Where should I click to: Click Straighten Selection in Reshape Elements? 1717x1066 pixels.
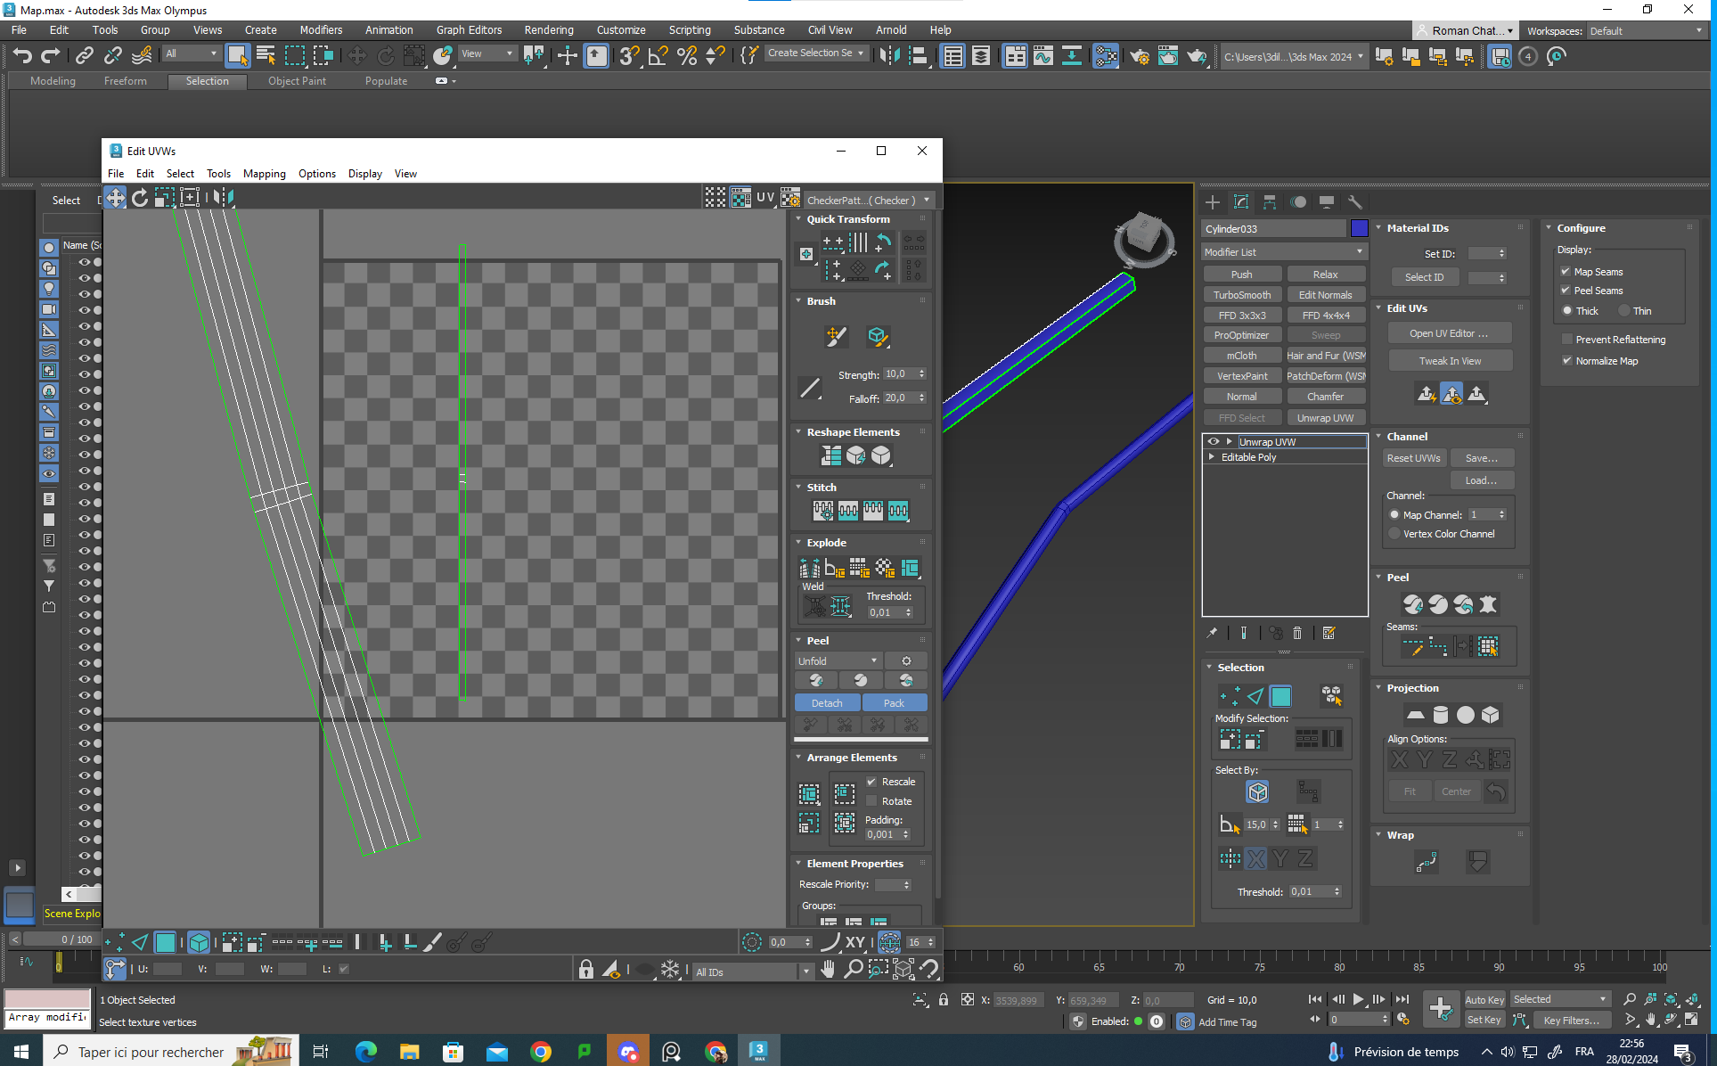tap(830, 456)
